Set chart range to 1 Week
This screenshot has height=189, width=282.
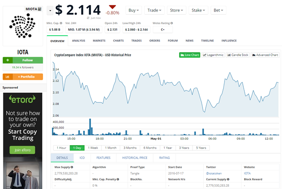point(93,148)
